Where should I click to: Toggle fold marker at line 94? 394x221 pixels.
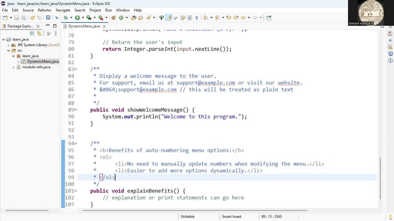point(76,143)
